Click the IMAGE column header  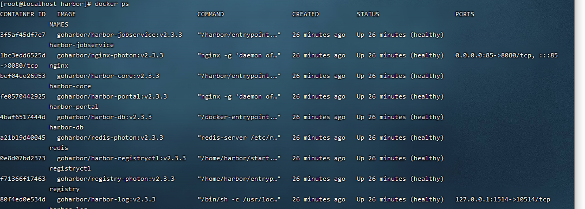pyautogui.click(x=66, y=14)
